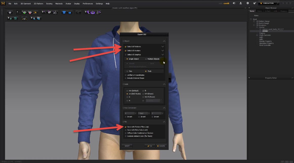Select the Multiple Objects radio button
Image resolution: width=294 pixels, height=163 pixels.
[x=146, y=59]
